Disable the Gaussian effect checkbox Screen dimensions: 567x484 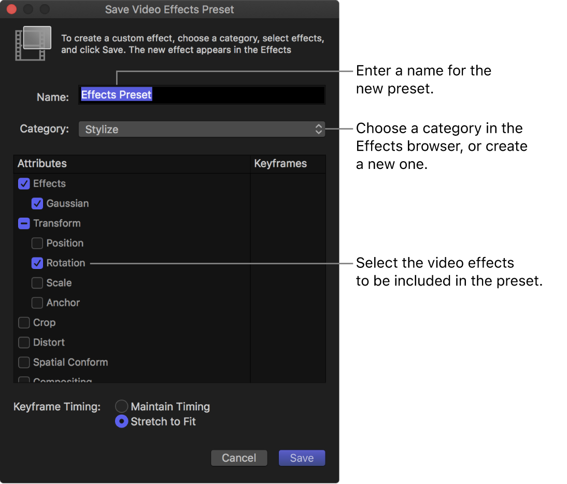pyautogui.click(x=37, y=204)
